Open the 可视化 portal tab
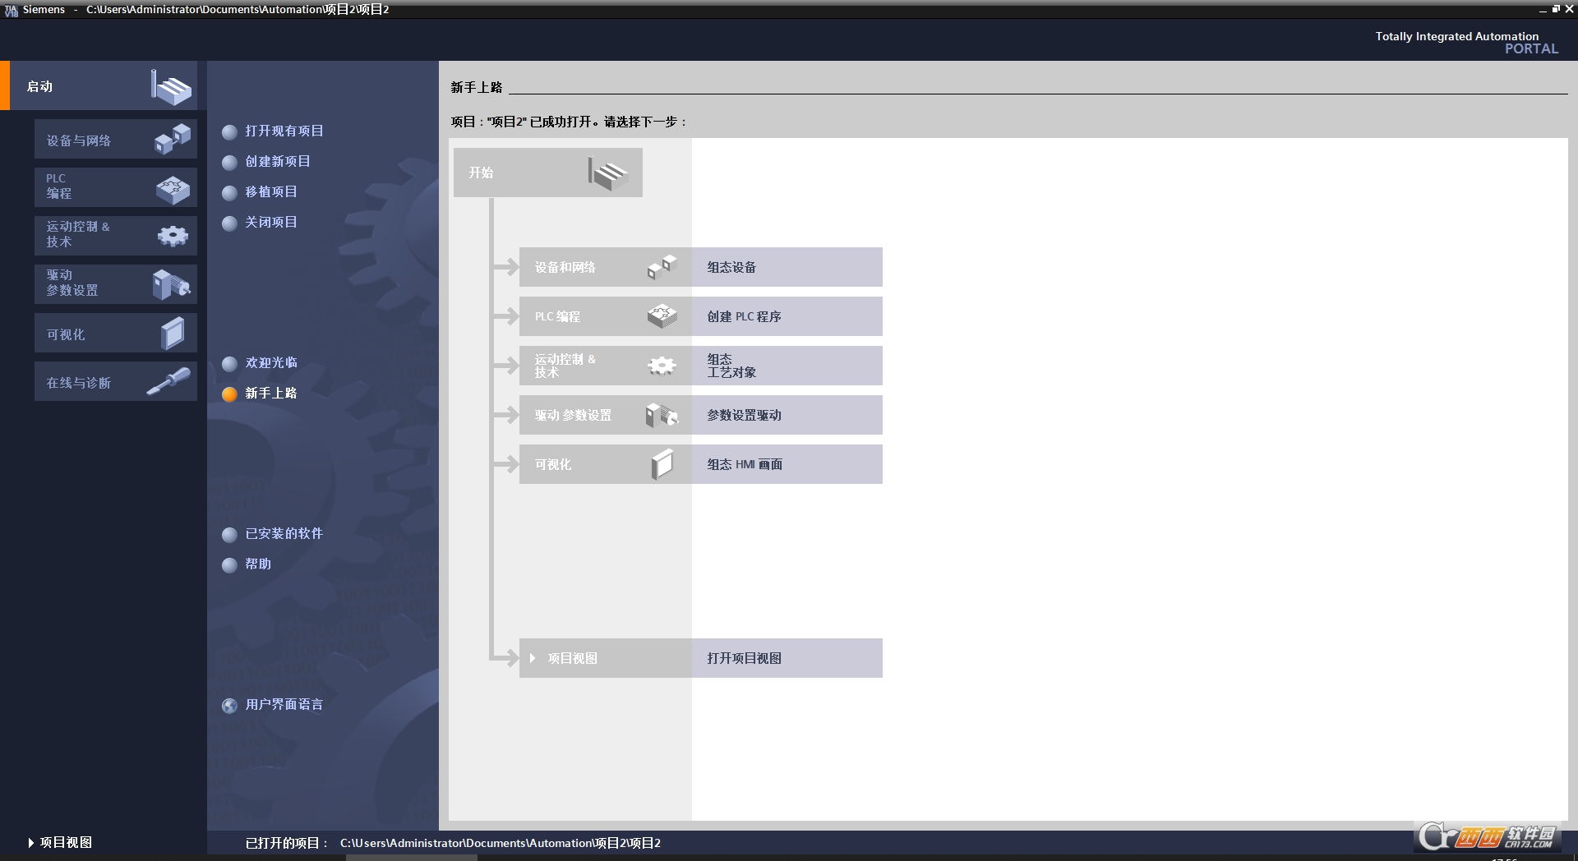Viewport: 1578px width, 861px height. 116,333
